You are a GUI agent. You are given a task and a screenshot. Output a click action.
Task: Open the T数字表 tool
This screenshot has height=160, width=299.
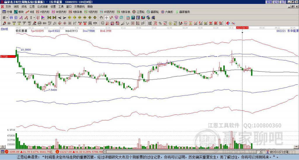(x=124, y=12)
